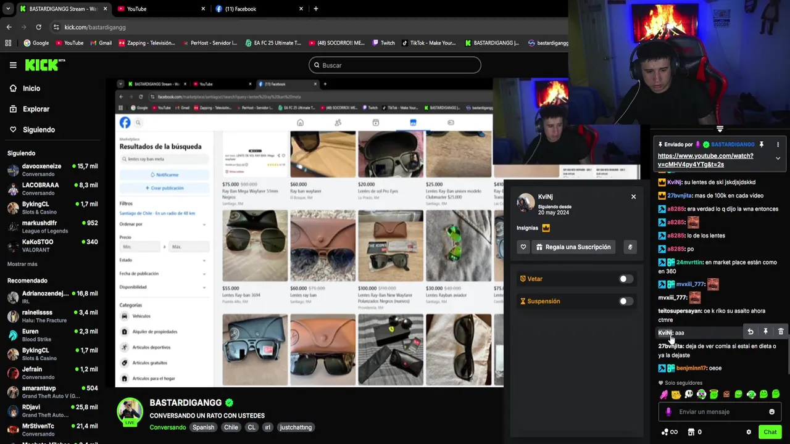Open recommended channel raineIissss

click(52, 316)
